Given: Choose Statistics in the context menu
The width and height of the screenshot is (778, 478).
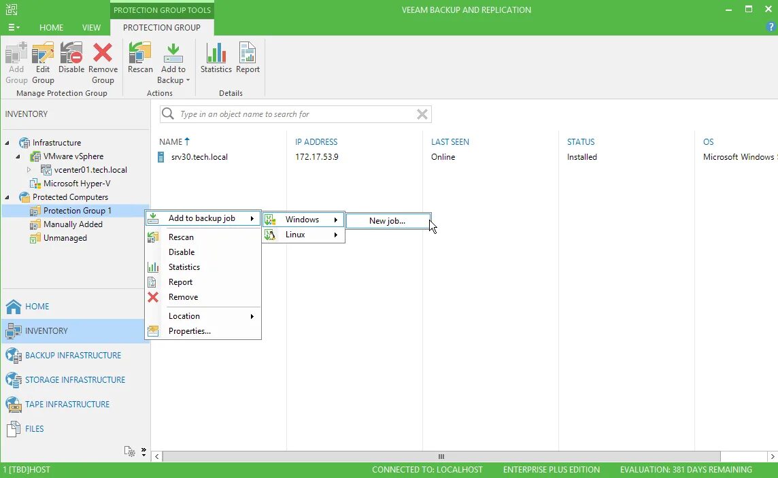Looking at the screenshot, I should point(203,267).
